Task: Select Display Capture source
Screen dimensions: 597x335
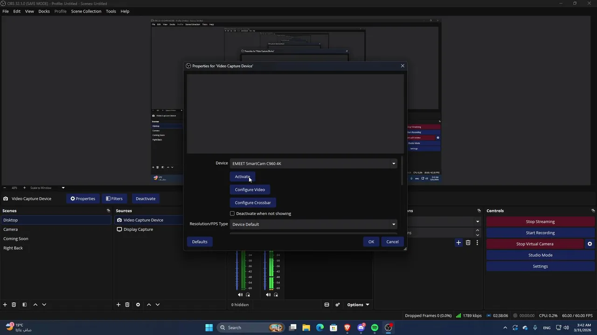Action: 138,229
